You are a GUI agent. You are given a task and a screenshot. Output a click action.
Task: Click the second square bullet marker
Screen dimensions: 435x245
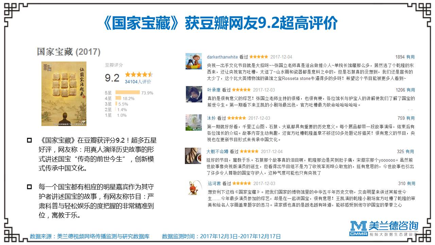pos(30,186)
